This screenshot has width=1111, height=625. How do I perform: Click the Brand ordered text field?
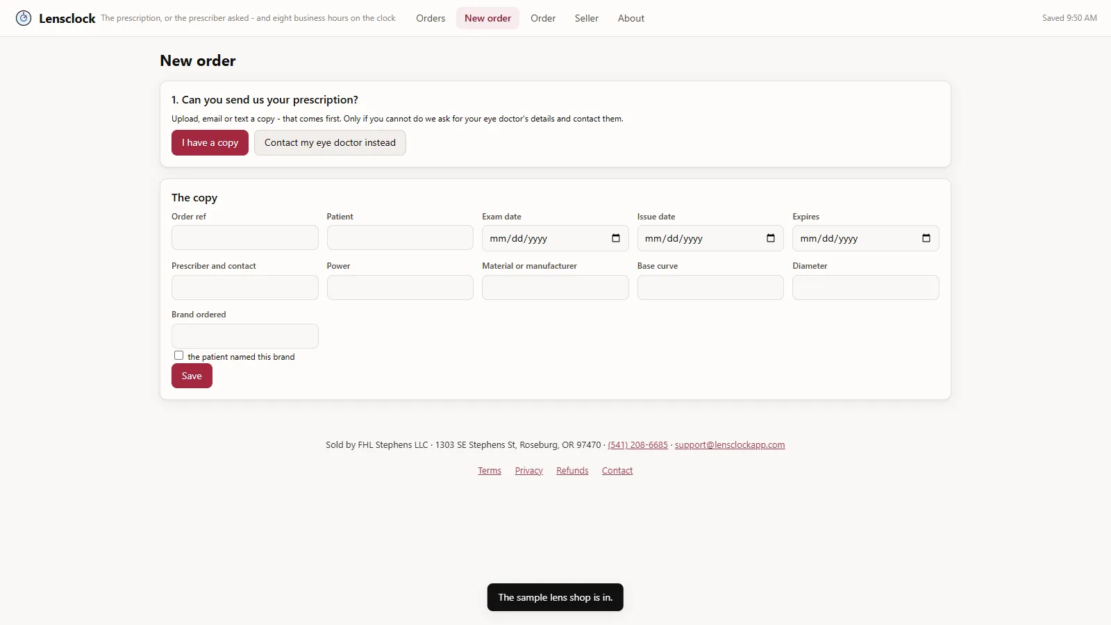245,336
